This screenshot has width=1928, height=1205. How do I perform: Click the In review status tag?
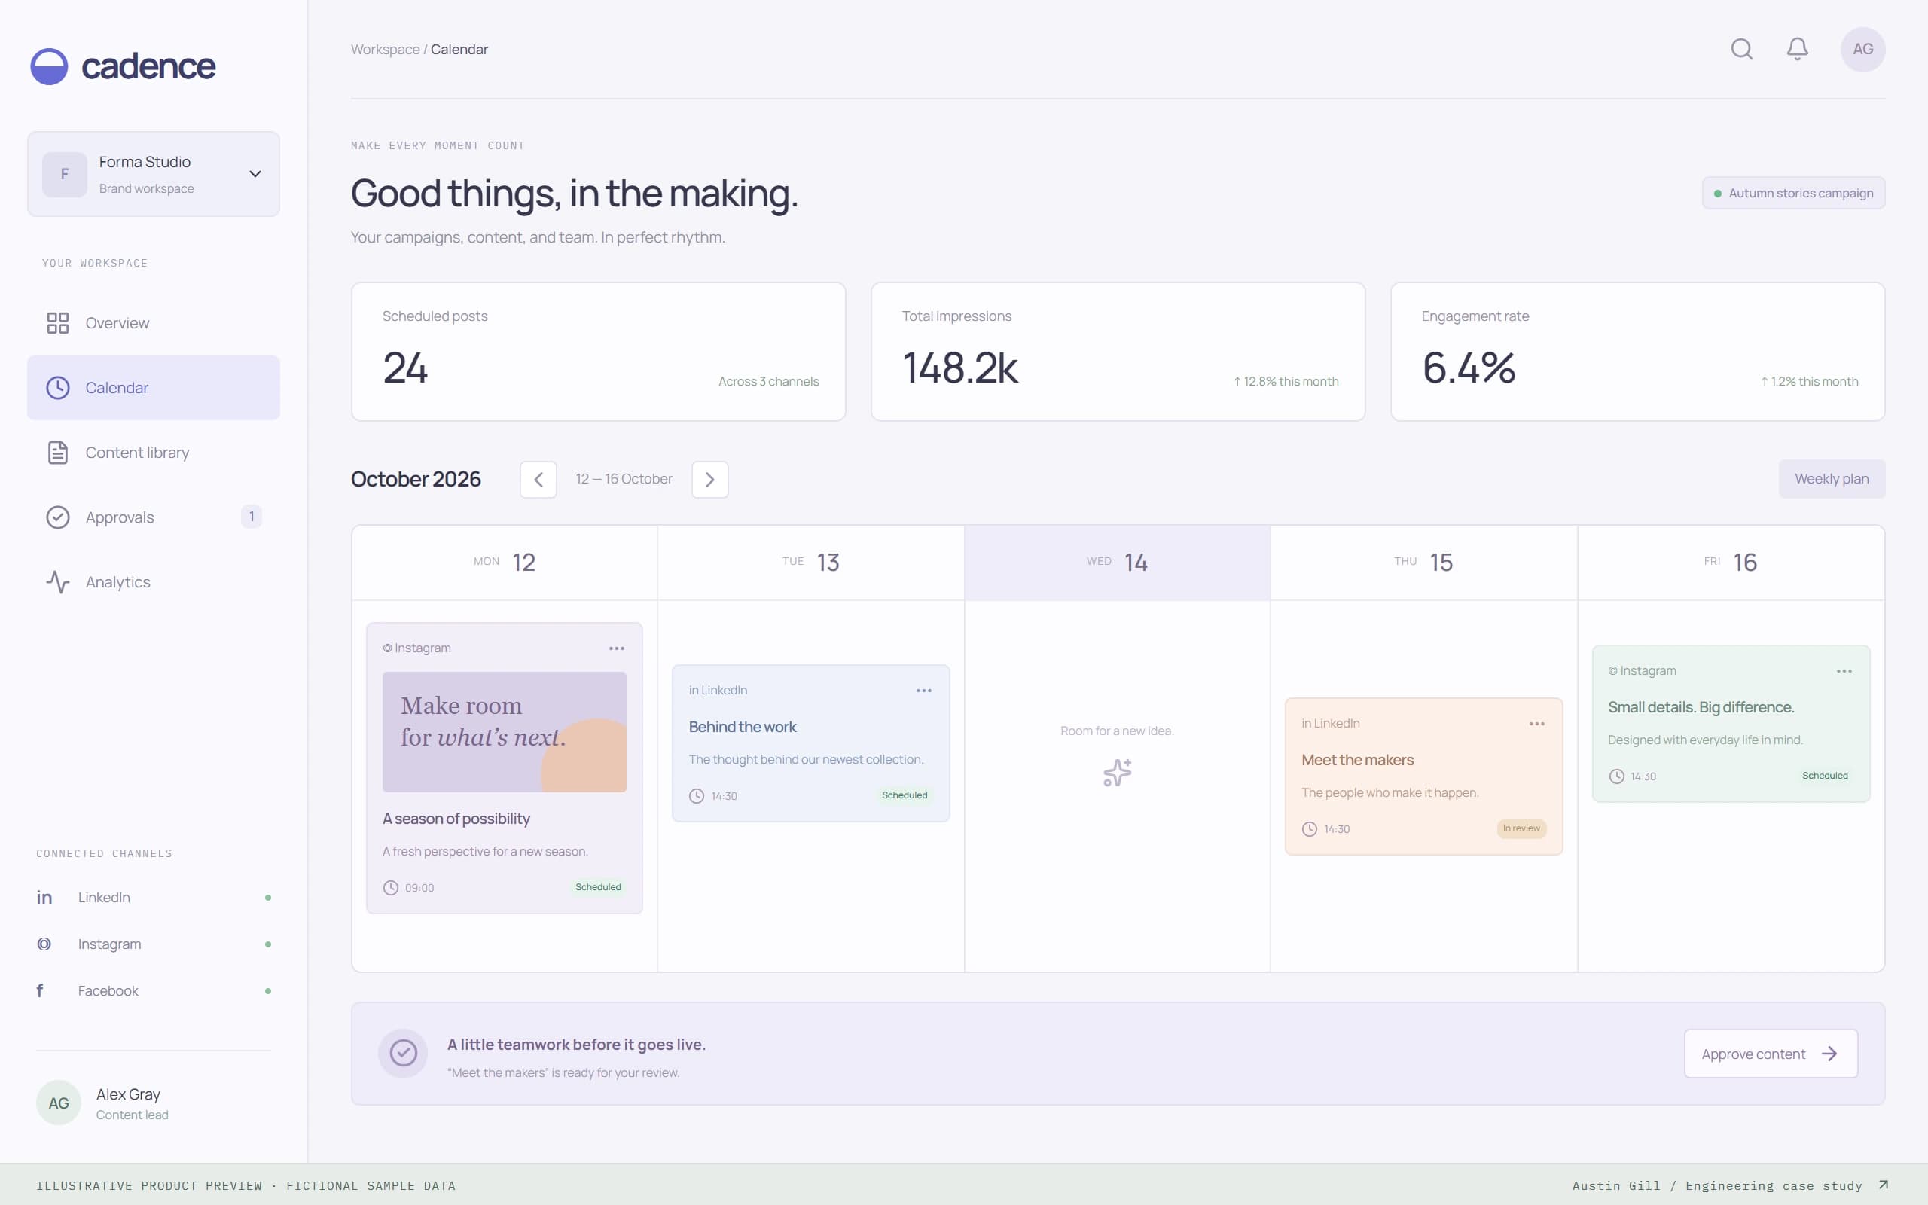pyautogui.click(x=1521, y=829)
